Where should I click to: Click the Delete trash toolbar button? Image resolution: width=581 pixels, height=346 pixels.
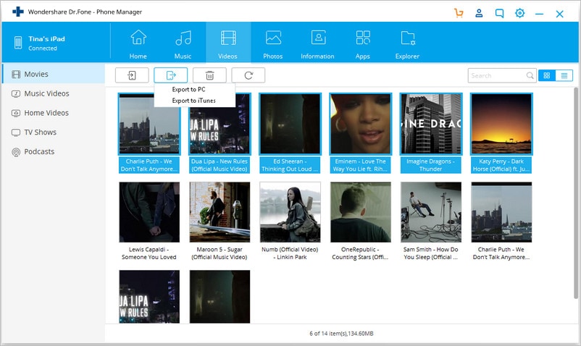coord(209,75)
